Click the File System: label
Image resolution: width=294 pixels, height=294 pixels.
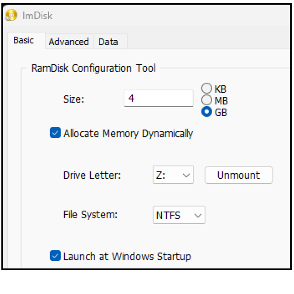coord(90,215)
